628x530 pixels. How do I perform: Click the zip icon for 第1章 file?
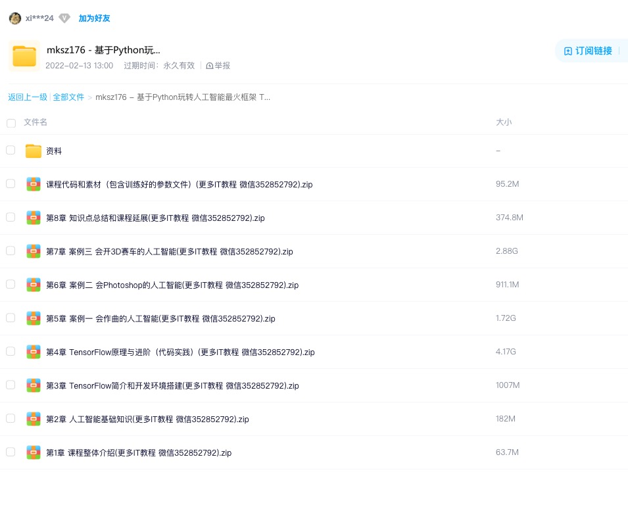coord(34,452)
